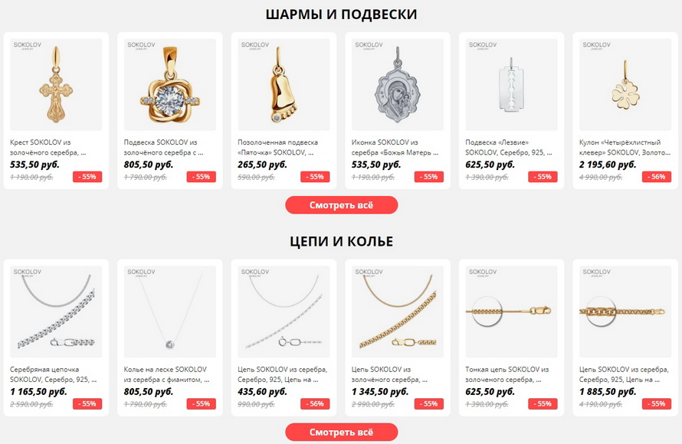Select the necklace on fishing line image
682x444 pixels.
click(170, 312)
